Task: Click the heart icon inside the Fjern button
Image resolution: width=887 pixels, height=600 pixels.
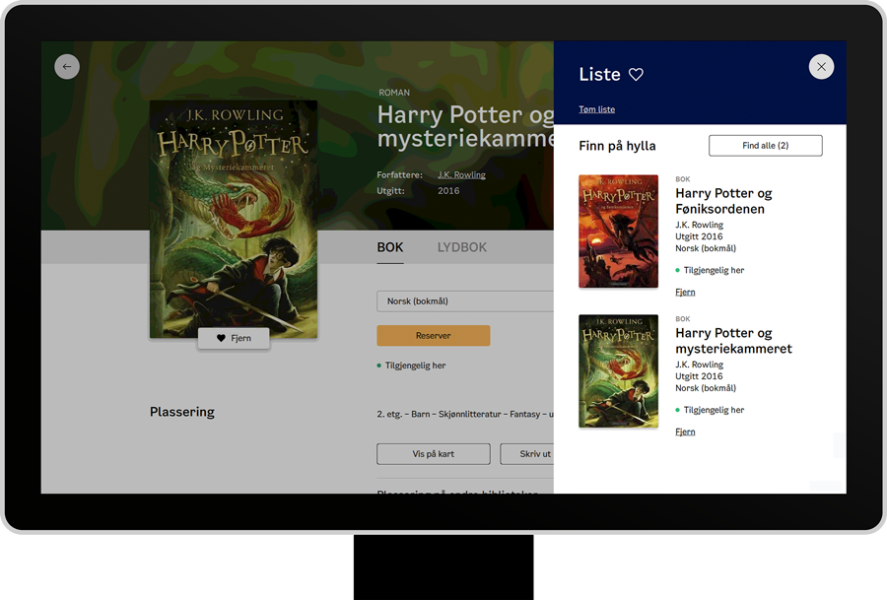Action: click(x=221, y=338)
